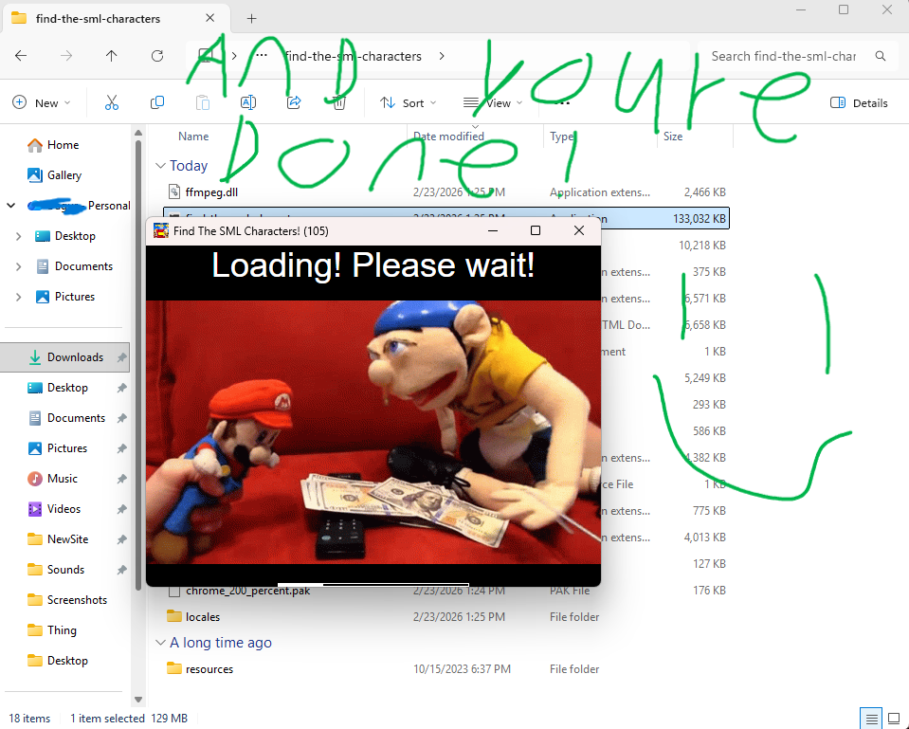909x729 pixels.
Task: Sort by the Date modified column
Action: [x=448, y=137]
